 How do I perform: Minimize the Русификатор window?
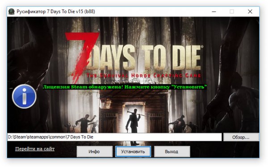pyautogui.click(x=214, y=12)
